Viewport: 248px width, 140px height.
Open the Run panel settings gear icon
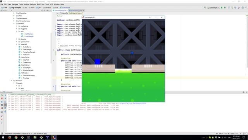pyautogui.click(x=244, y=92)
